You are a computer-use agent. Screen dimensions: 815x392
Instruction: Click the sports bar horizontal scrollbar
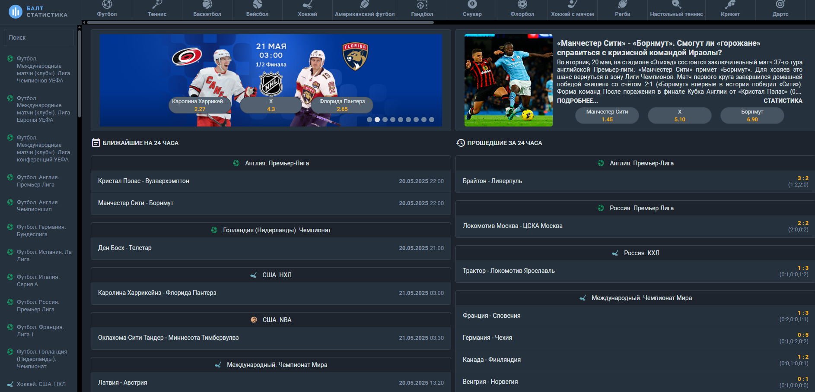(260, 22)
